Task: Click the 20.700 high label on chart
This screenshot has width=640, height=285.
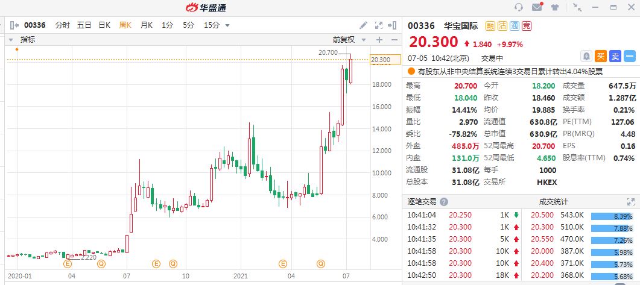Action: [328, 52]
